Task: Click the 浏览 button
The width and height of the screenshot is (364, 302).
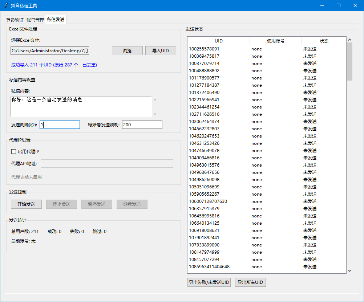Action: pyautogui.click(x=127, y=50)
